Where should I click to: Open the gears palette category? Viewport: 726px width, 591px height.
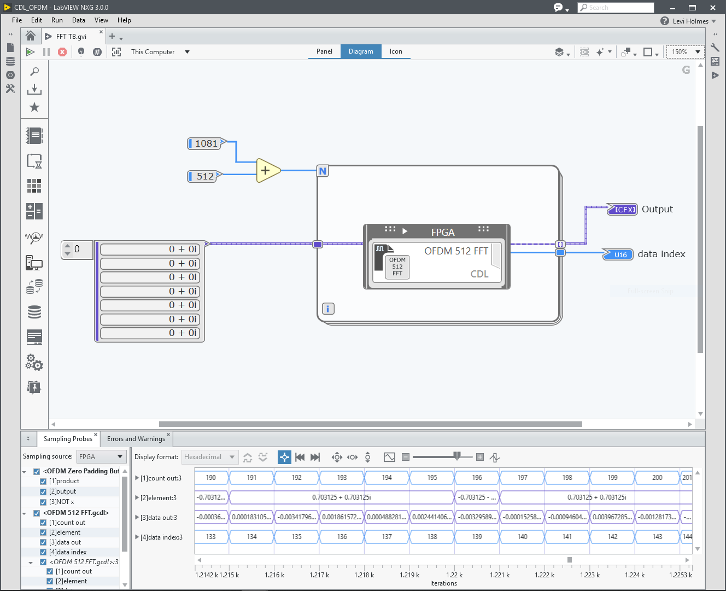[x=34, y=362]
